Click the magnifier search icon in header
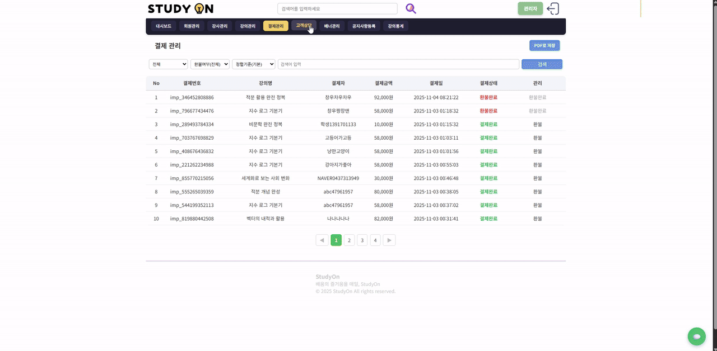The image size is (717, 351). 411,8
